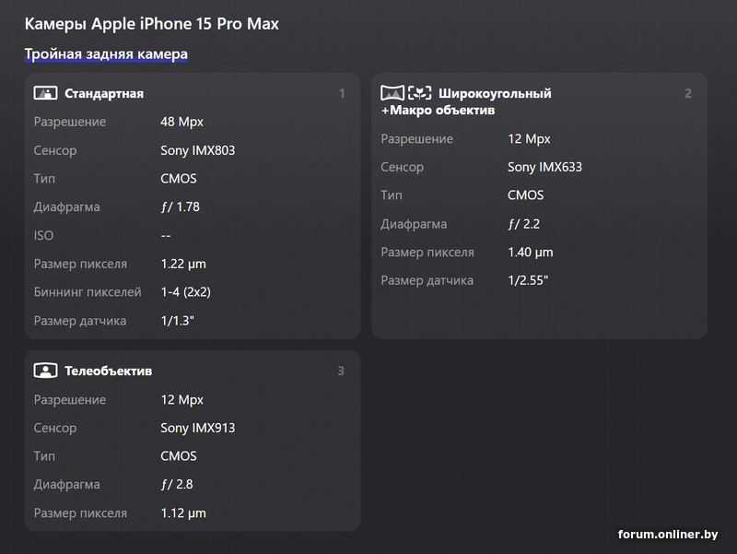
Task: Click the wide-angle panorama icon
Action: (392, 93)
